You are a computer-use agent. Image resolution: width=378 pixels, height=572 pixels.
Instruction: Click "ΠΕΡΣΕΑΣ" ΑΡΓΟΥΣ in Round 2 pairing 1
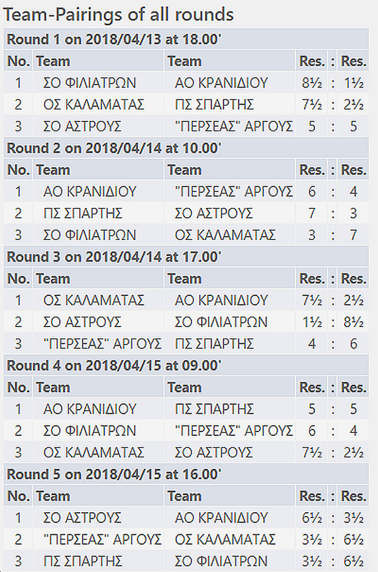[234, 192]
